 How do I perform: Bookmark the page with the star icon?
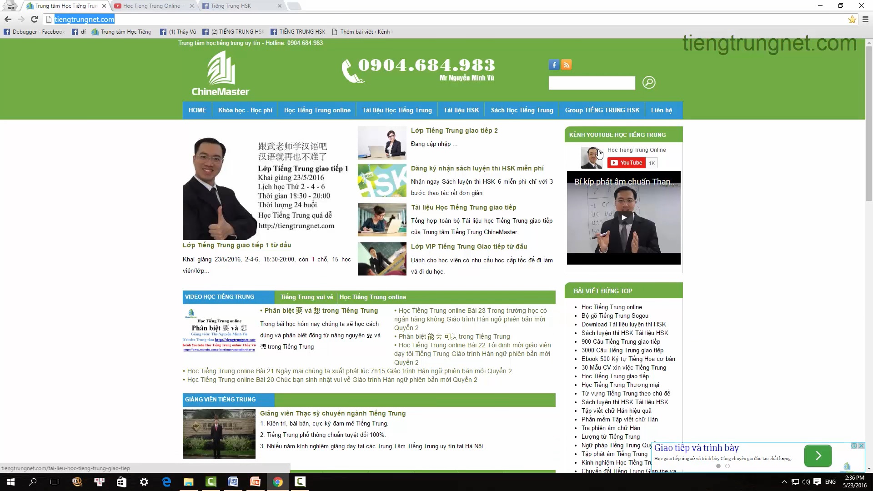point(852,19)
